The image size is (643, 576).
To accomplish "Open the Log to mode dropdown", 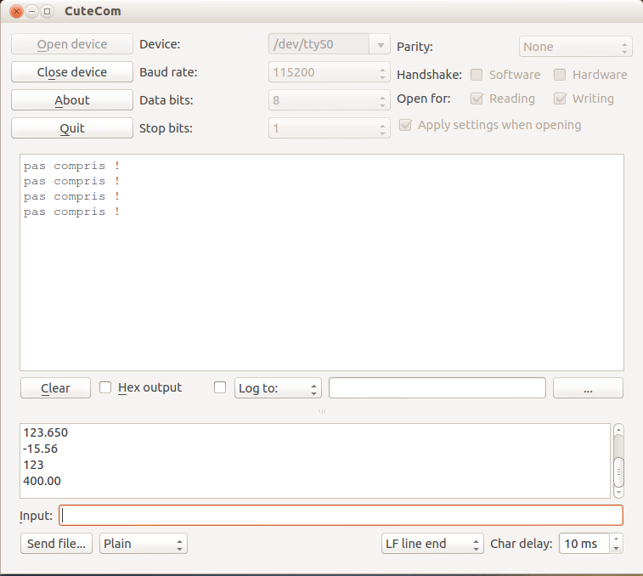I will tap(278, 387).
